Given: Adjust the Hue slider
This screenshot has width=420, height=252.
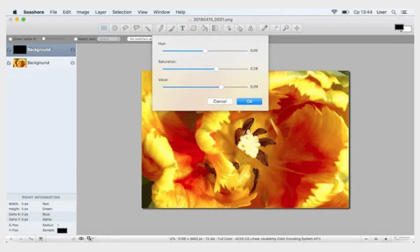Looking at the screenshot, I should pyautogui.click(x=205, y=51).
